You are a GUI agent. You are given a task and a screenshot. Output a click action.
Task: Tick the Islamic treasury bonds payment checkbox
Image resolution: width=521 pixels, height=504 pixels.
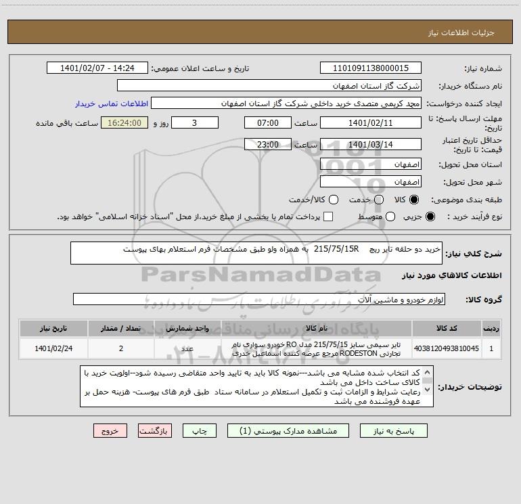(x=328, y=216)
